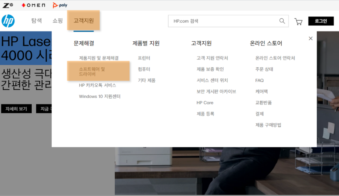The image size is (339, 196).
Task: Click the 문제해결 column heading
Action: click(x=84, y=43)
